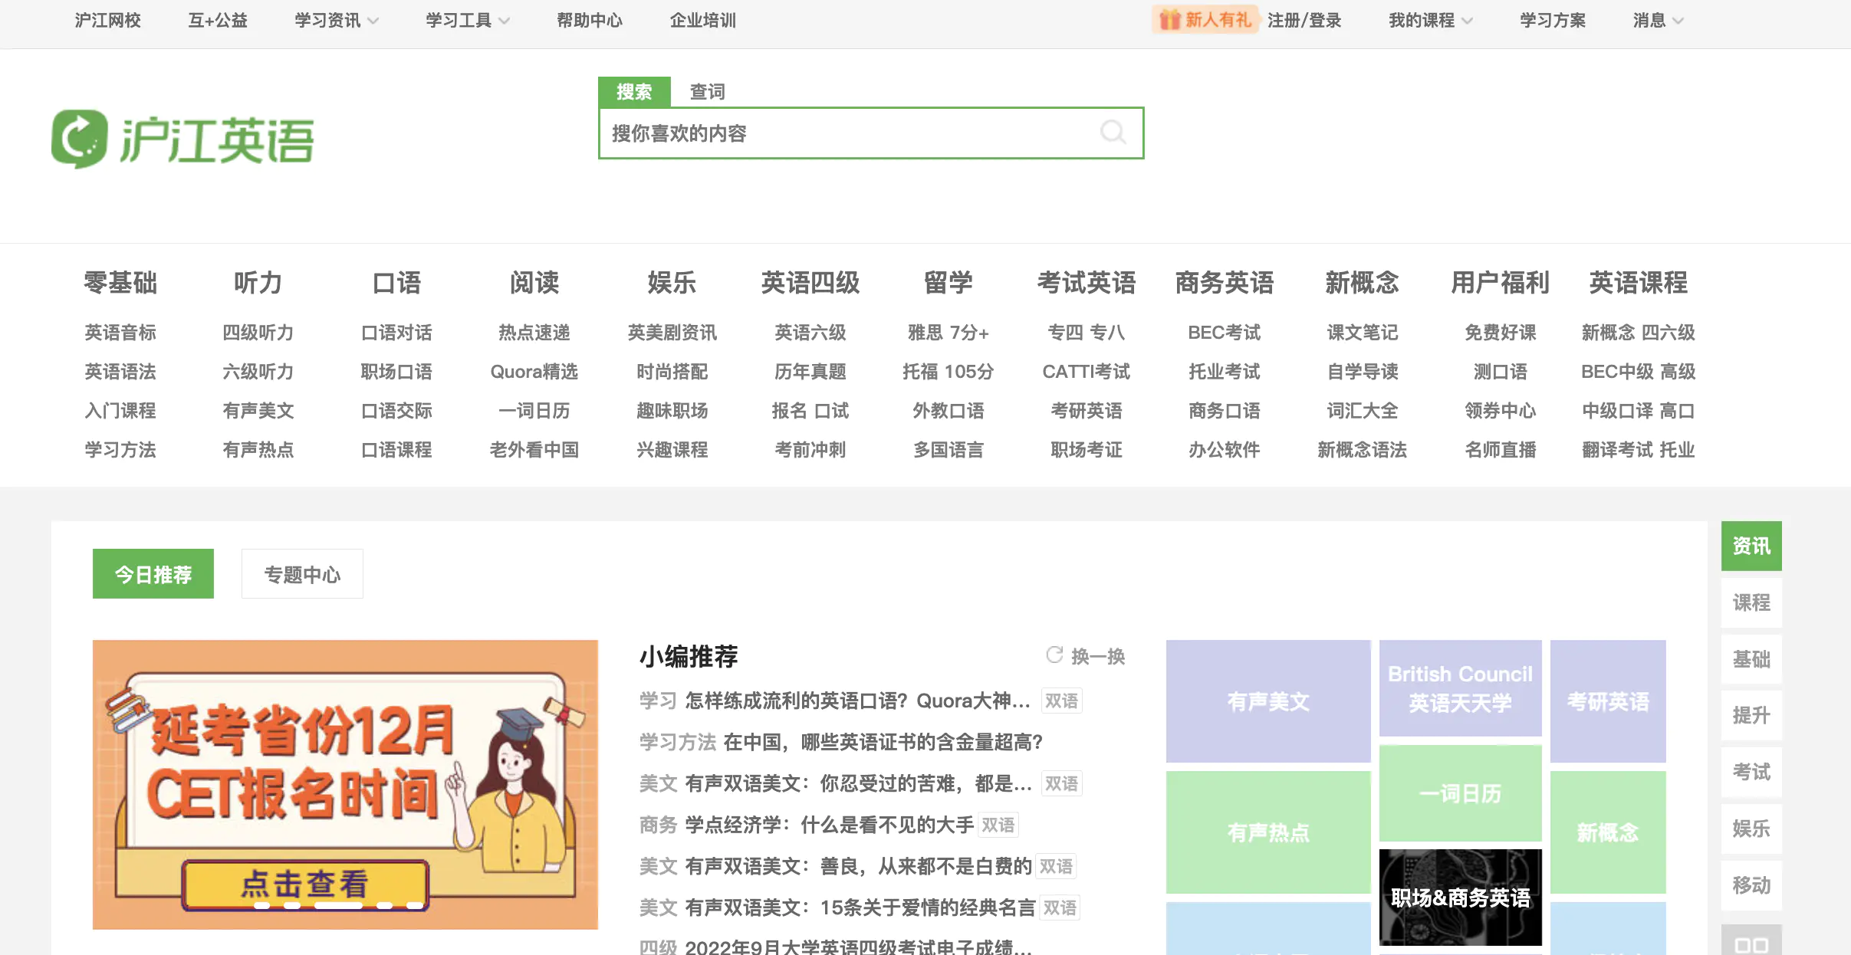
Task: Select 课程 in the side navigation
Action: coord(1751,602)
